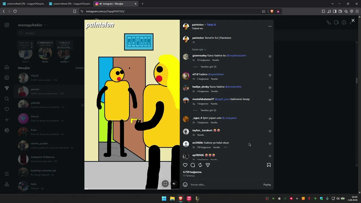Save the post with the bookmark icon
Viewport: 361px width, 203px height.
click(x=269, y=165)
